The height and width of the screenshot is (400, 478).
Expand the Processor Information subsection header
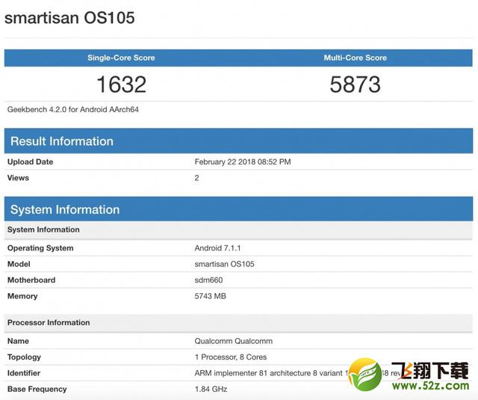[49, 323]
